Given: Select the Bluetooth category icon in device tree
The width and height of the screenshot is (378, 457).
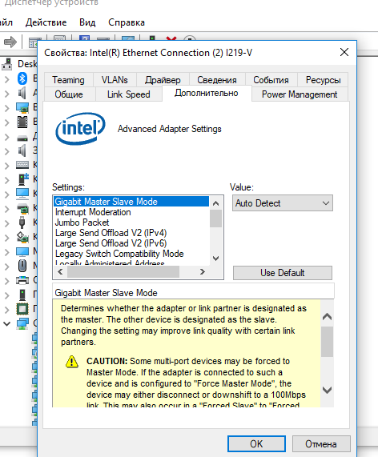Looking at the screenshot, I should pos(22,78).
